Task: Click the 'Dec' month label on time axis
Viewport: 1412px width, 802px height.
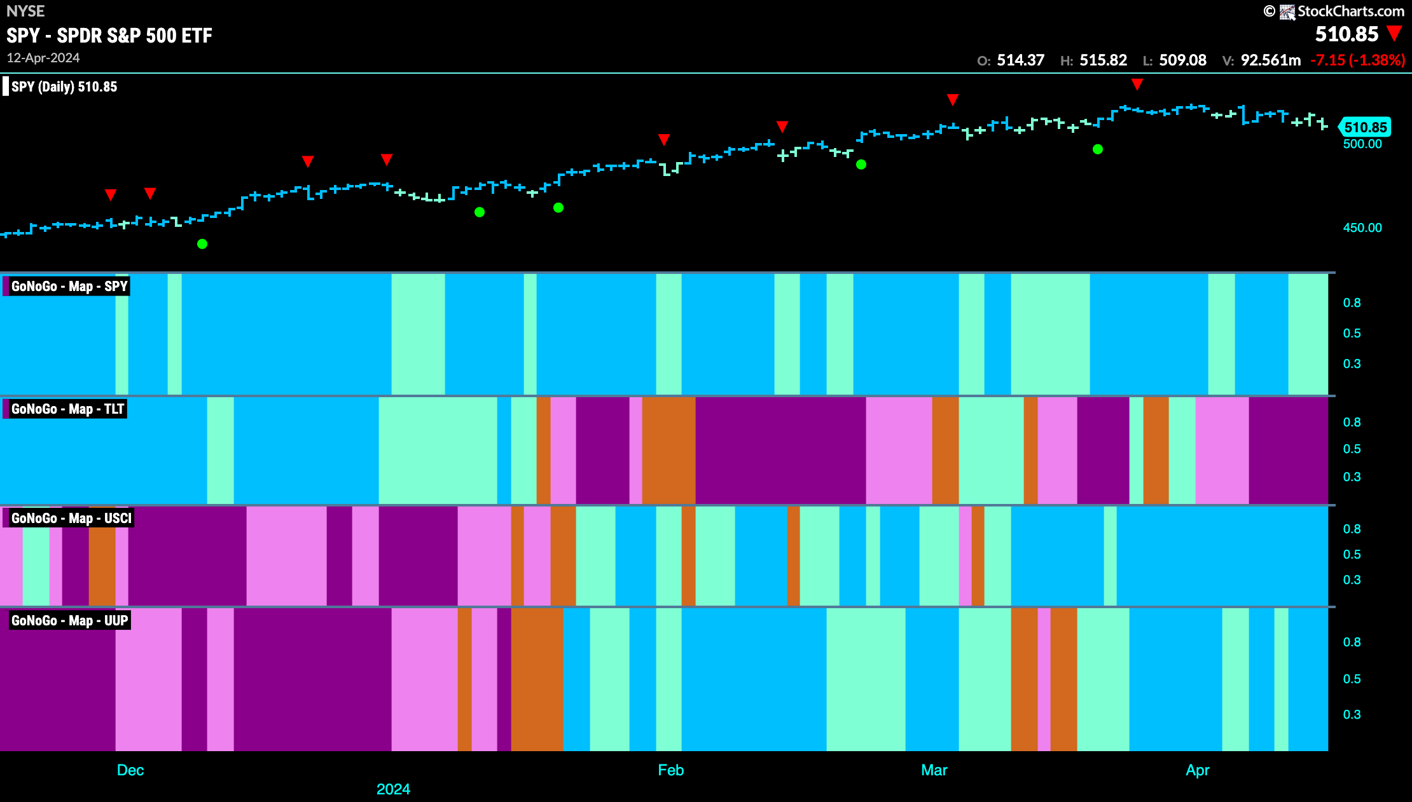Action: pos(130,770)
